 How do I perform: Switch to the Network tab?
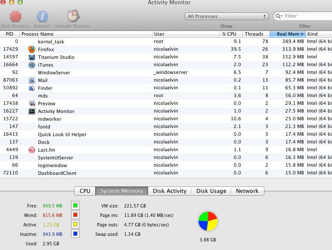tap(247, 191)
